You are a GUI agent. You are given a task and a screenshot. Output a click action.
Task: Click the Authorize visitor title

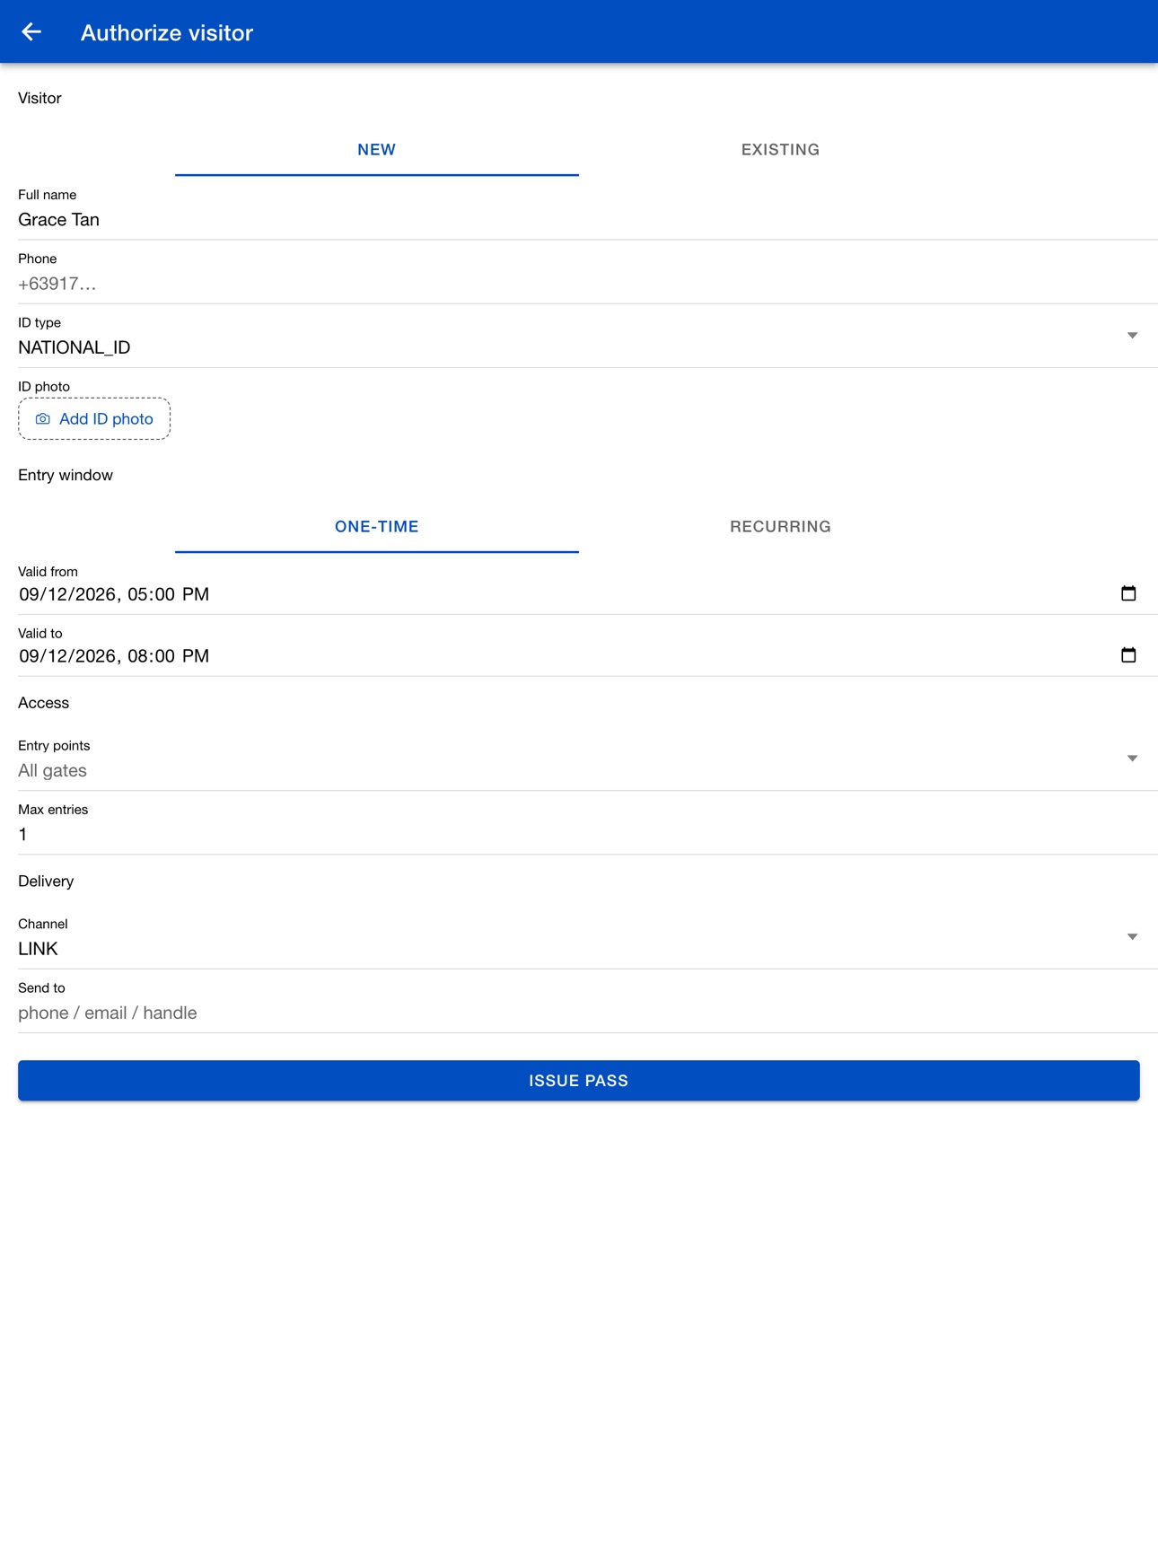167,33
